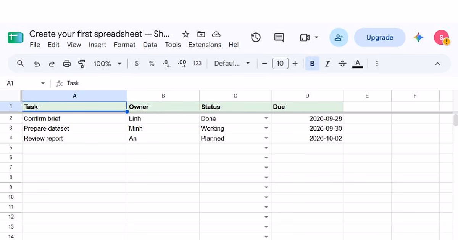Image resolution: width=458 pixels, height=240 pixels.
Task: Collapse the menus with up chevron
Action: point(438,64)
